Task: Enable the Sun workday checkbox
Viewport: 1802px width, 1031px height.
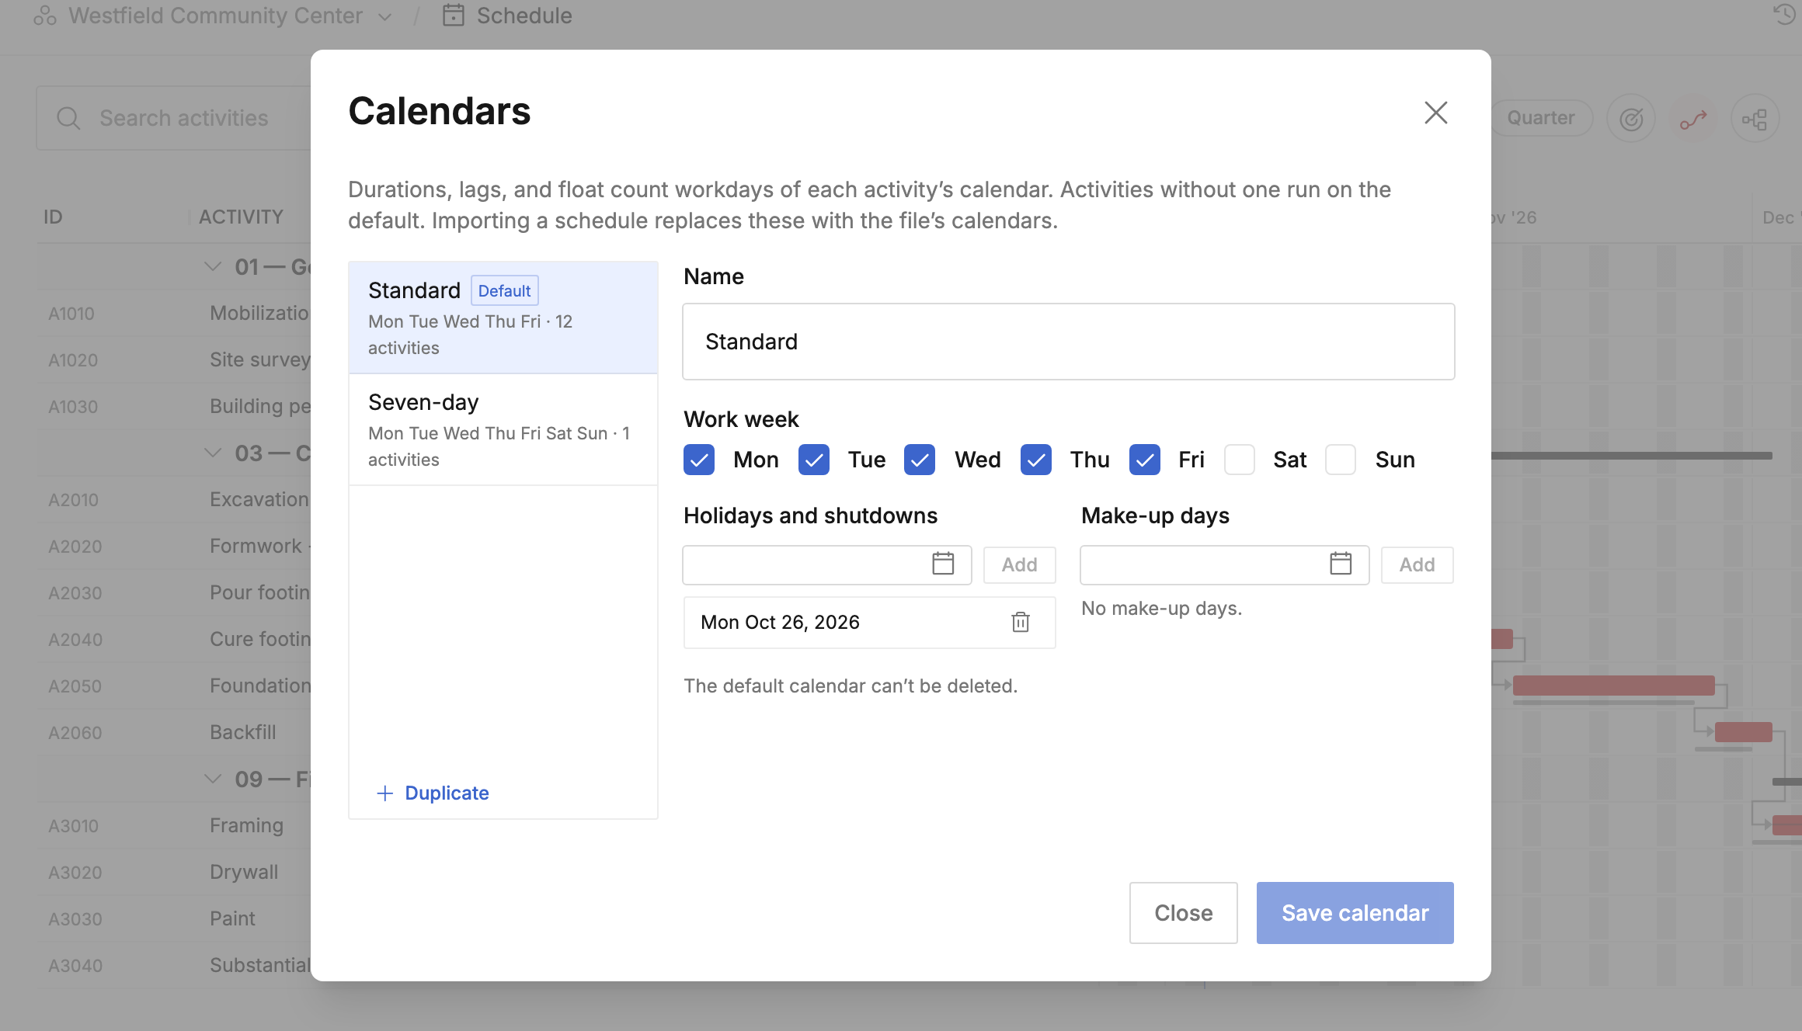Action: tap(1341, 460)
